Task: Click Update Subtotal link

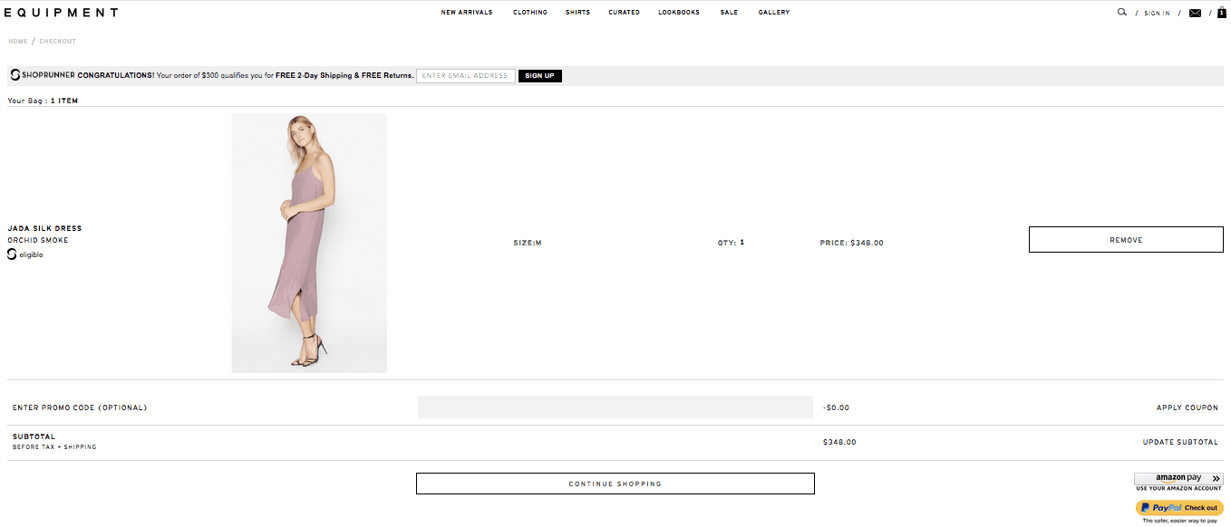Action: pyautogui.click(x=1180, y=442)
